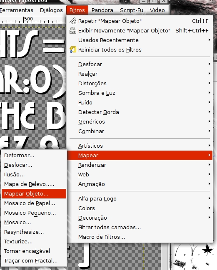Choose Texturize... filter

34,241
